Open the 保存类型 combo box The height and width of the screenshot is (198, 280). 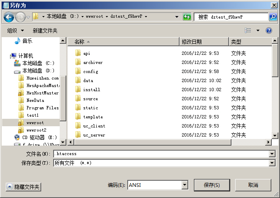click(x=164, y=163)
